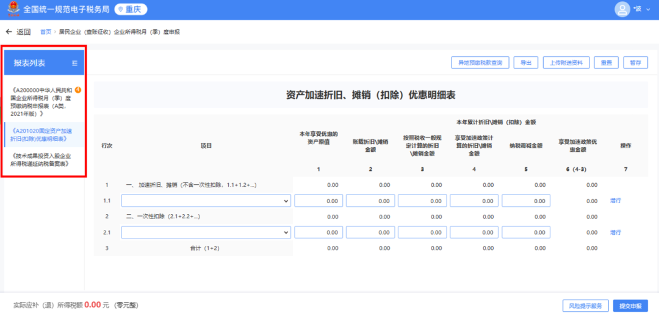Viewport: 659px width, 316px height.
Task: Click the 项目 column header
Action: pos(206,146)
